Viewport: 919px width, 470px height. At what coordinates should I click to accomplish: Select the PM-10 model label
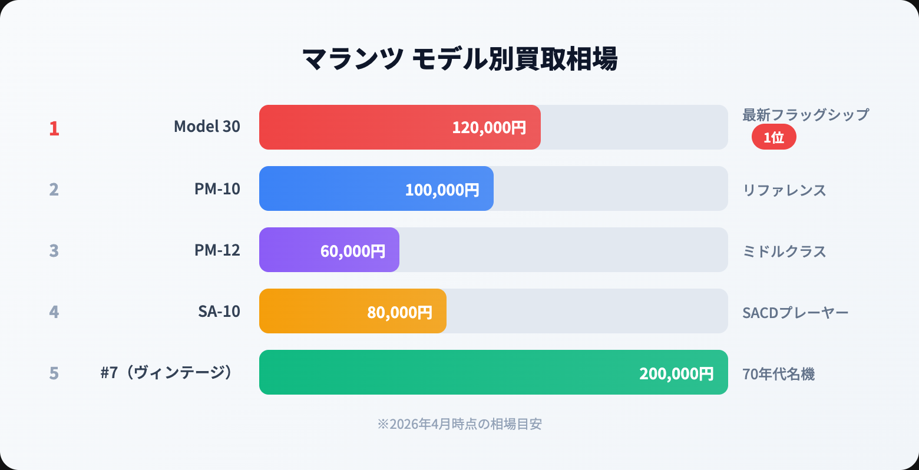[x=217, y=188]
